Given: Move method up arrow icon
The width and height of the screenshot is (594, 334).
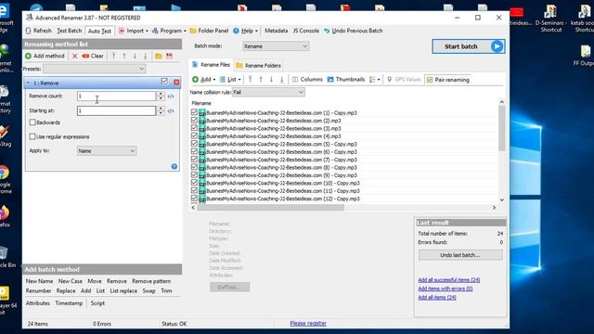Looking at the screenshot, I should coord(124,56).
